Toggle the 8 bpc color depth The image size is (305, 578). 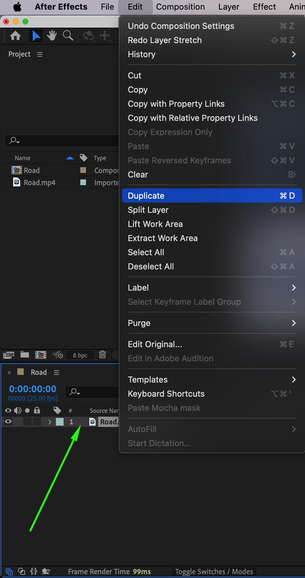(80, 355)
